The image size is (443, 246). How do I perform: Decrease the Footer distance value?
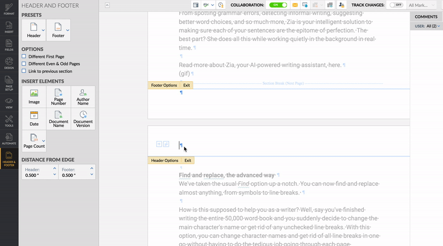[91, 174]
